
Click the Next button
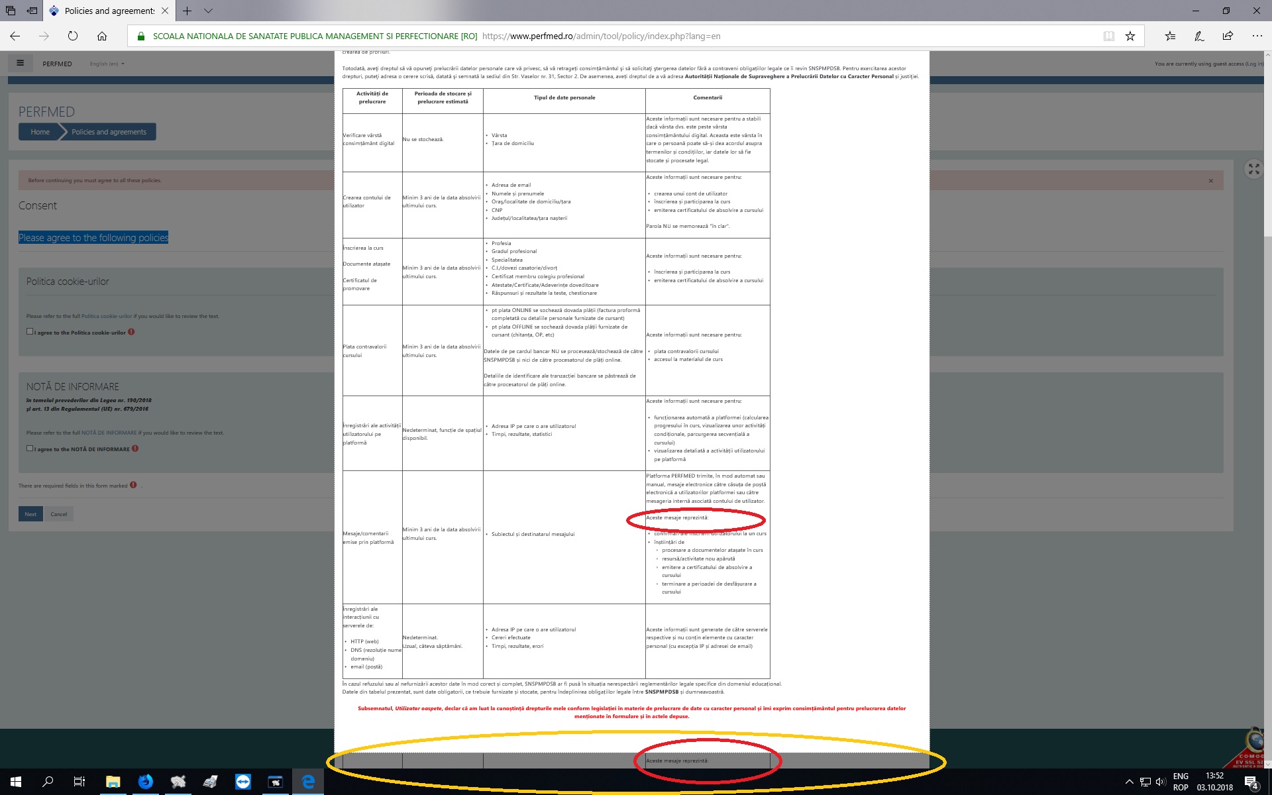tap(30, 514)
